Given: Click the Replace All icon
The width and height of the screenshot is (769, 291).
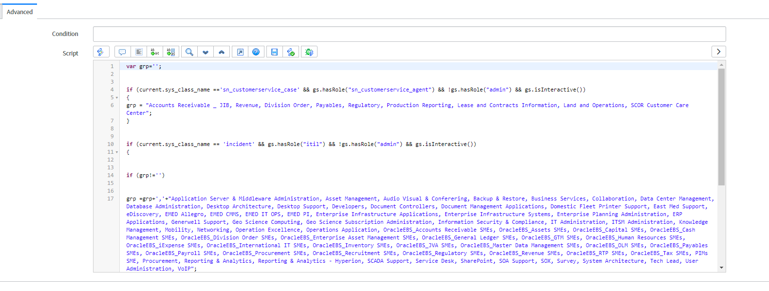Looking at the screenshot, I should [171, 52].
